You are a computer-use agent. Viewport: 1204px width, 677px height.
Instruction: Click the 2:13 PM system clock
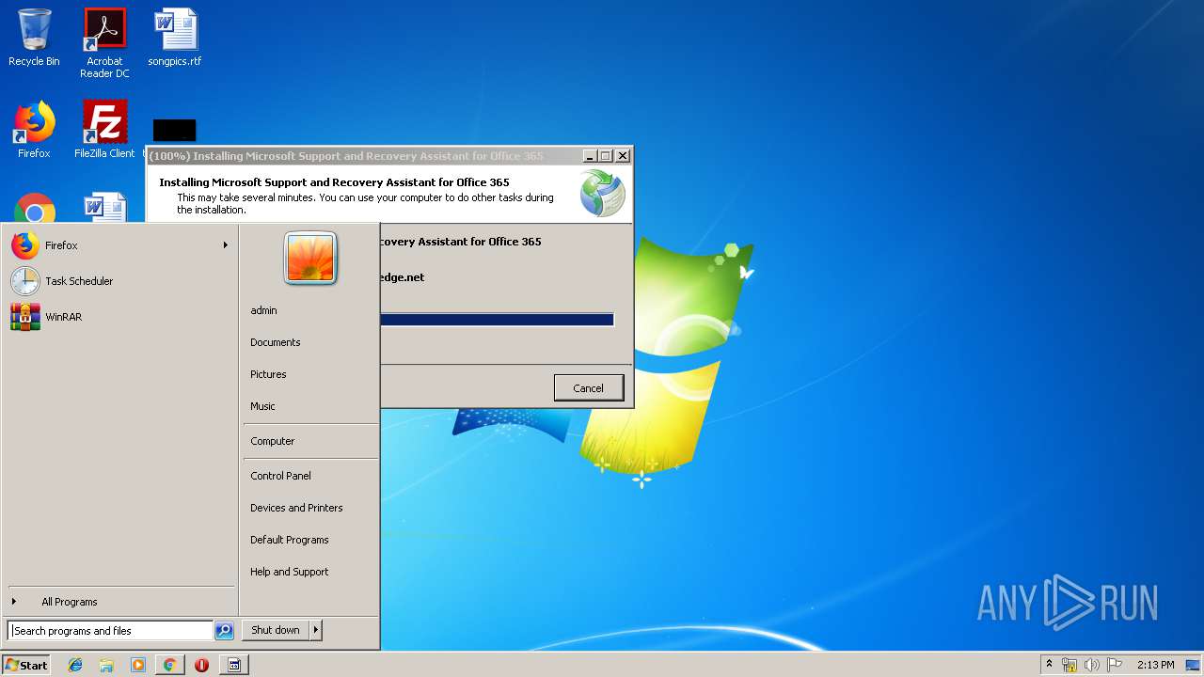[1155, 665]
